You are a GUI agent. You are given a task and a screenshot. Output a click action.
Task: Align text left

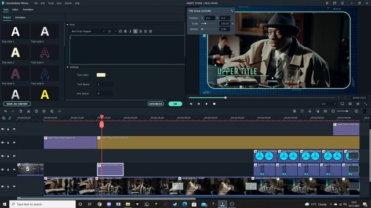[135, 31]
